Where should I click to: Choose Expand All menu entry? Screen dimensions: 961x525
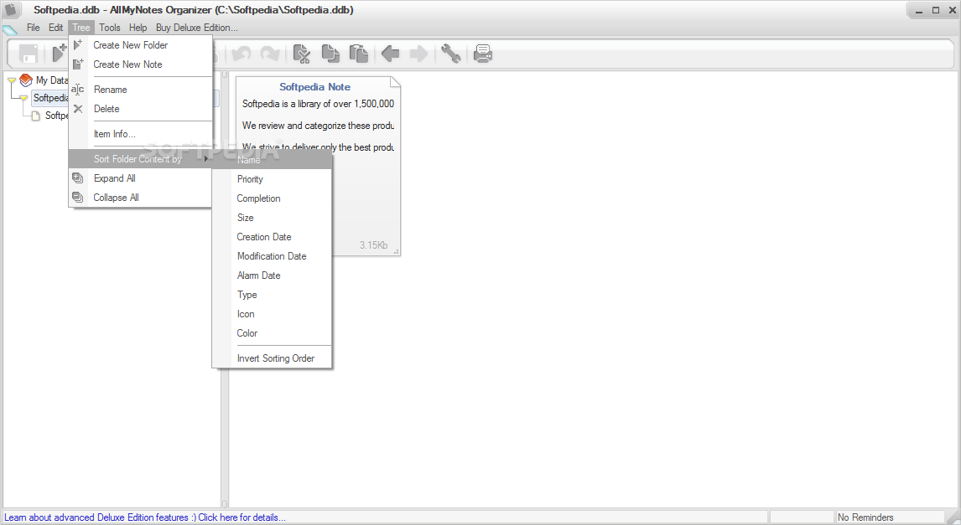click(140, 178)
